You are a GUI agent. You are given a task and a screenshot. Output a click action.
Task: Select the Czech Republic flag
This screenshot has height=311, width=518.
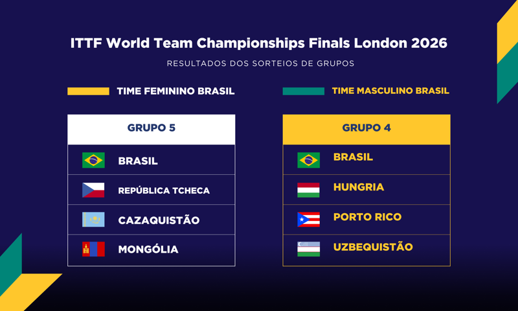click(x=93, y=190)
